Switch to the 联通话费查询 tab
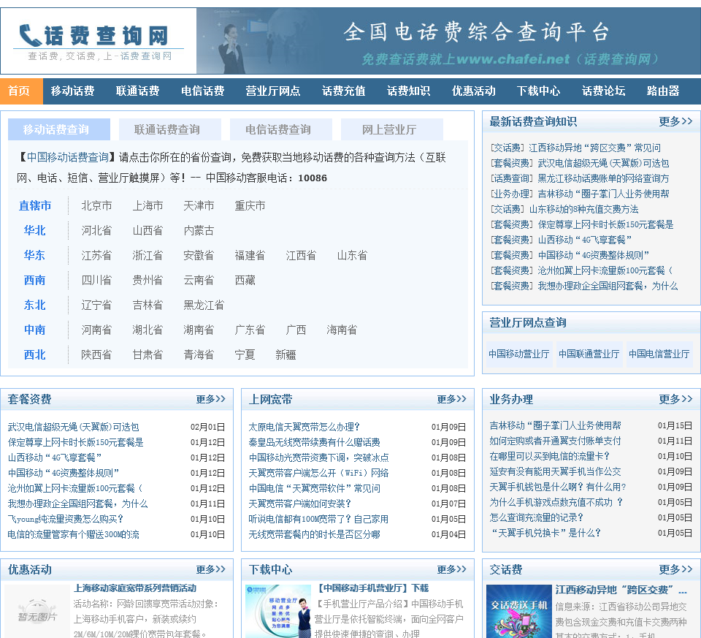This screenshot has height=638, width=701. pyautogui.click(x=170, y=129)
